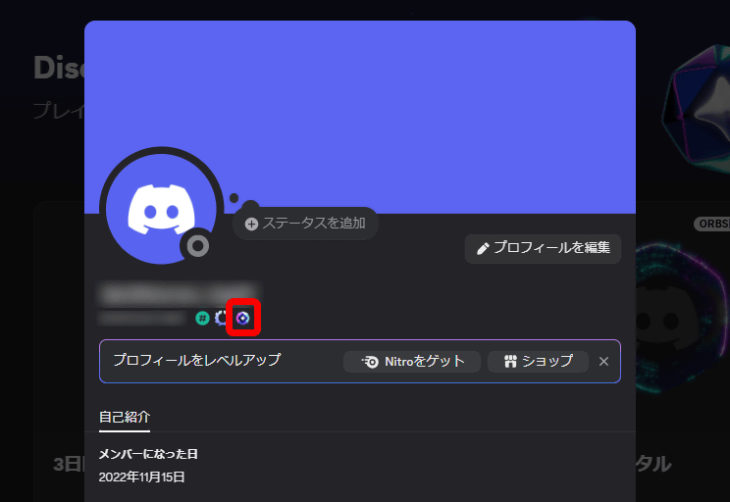Click the Nitro icon on Nitro button
The width and height of the screenshot is (730, 502).
coord(371,362)
